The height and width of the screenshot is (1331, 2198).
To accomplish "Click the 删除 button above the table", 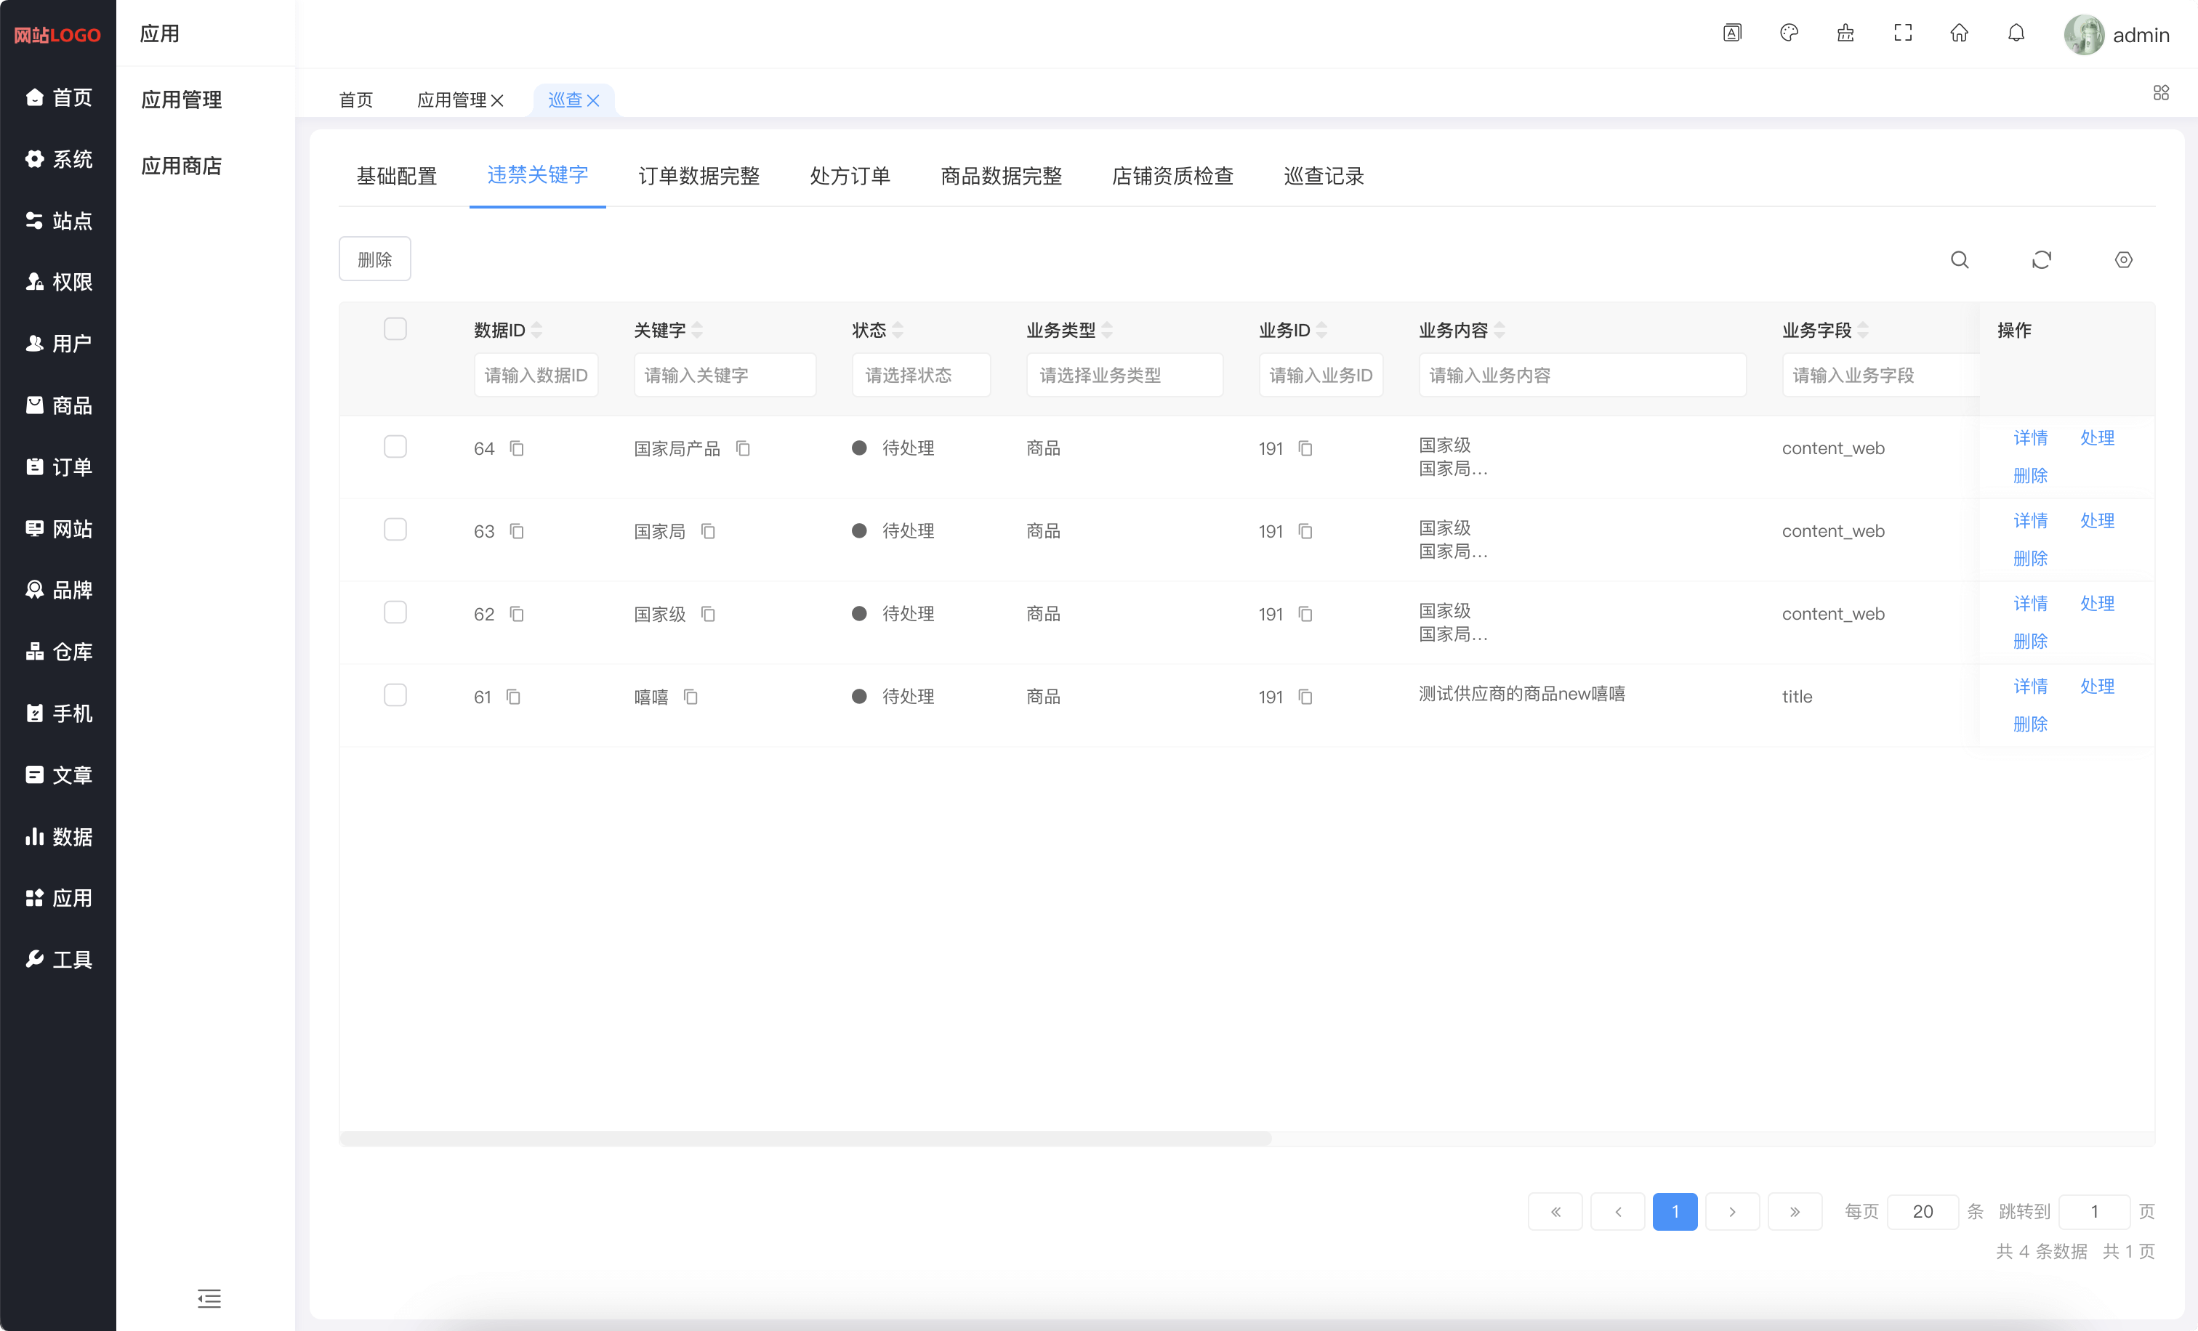I will (374, 259).
